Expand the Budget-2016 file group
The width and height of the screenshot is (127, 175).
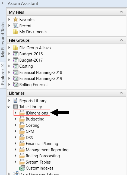click(x=9, y=54)
